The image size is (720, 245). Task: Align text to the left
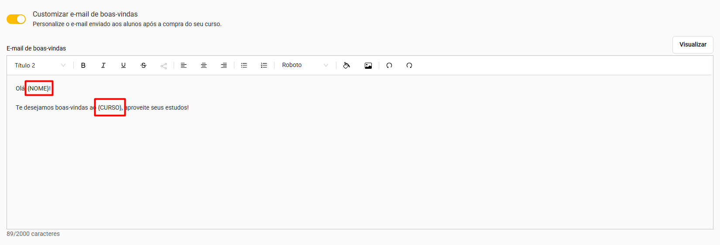coord(184,65)
